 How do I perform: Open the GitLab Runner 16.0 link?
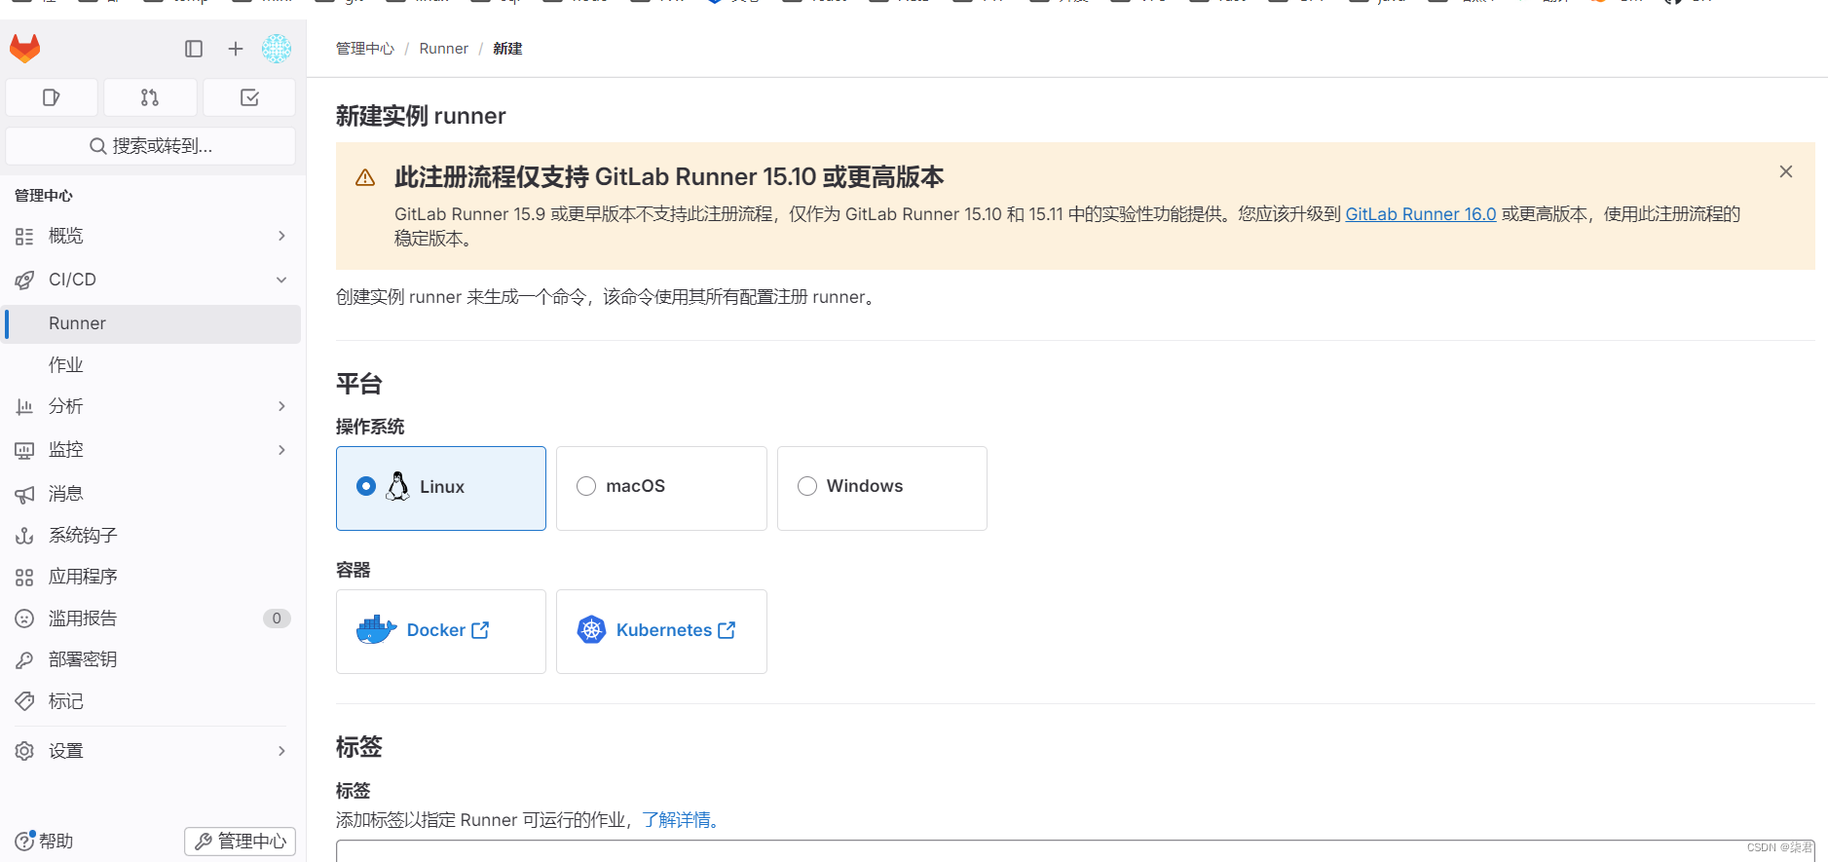point(1420,214)
